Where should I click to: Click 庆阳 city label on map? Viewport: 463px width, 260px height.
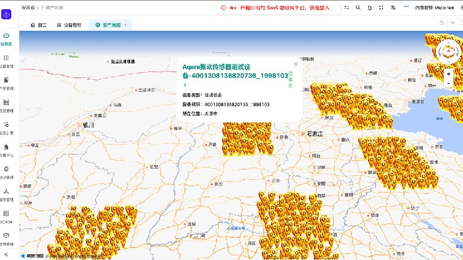click(71, 197)
